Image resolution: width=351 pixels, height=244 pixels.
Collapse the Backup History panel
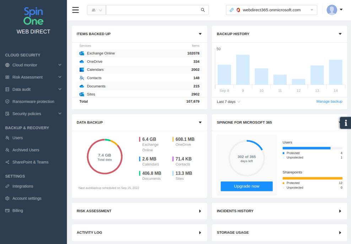340,34
